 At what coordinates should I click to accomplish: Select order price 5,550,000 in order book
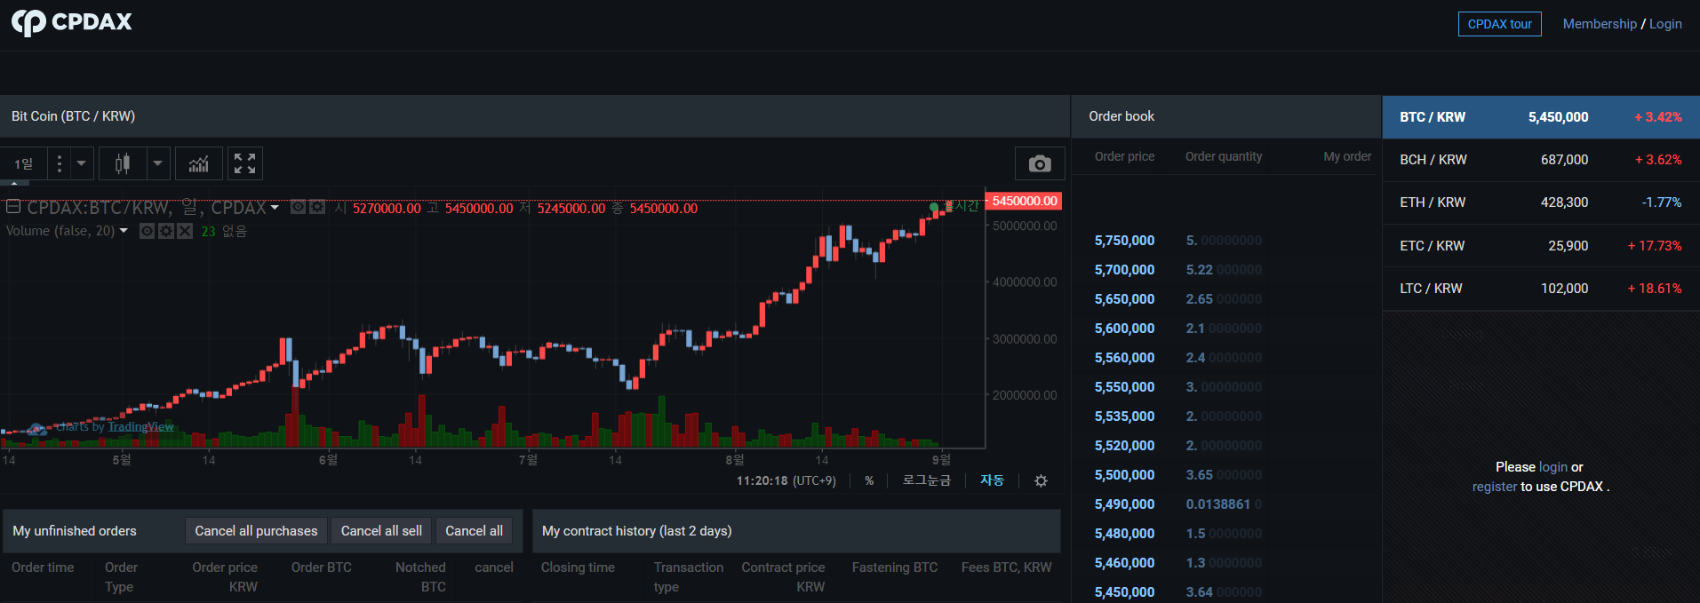click(x=1124, y=387)
